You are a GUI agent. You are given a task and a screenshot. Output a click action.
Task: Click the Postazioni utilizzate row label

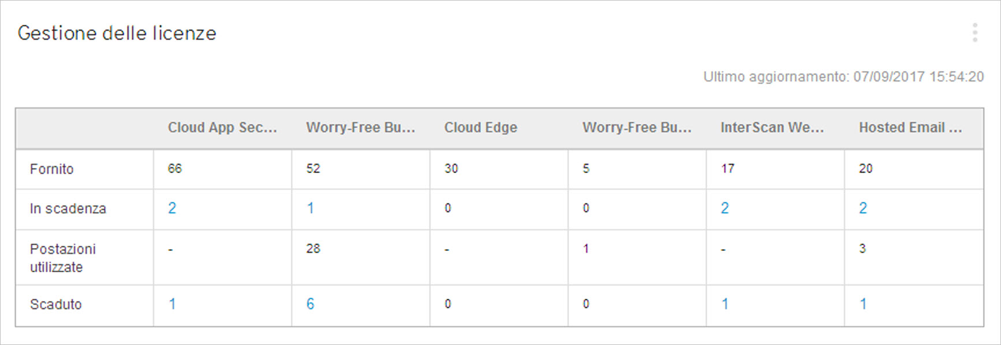(63, 258)
